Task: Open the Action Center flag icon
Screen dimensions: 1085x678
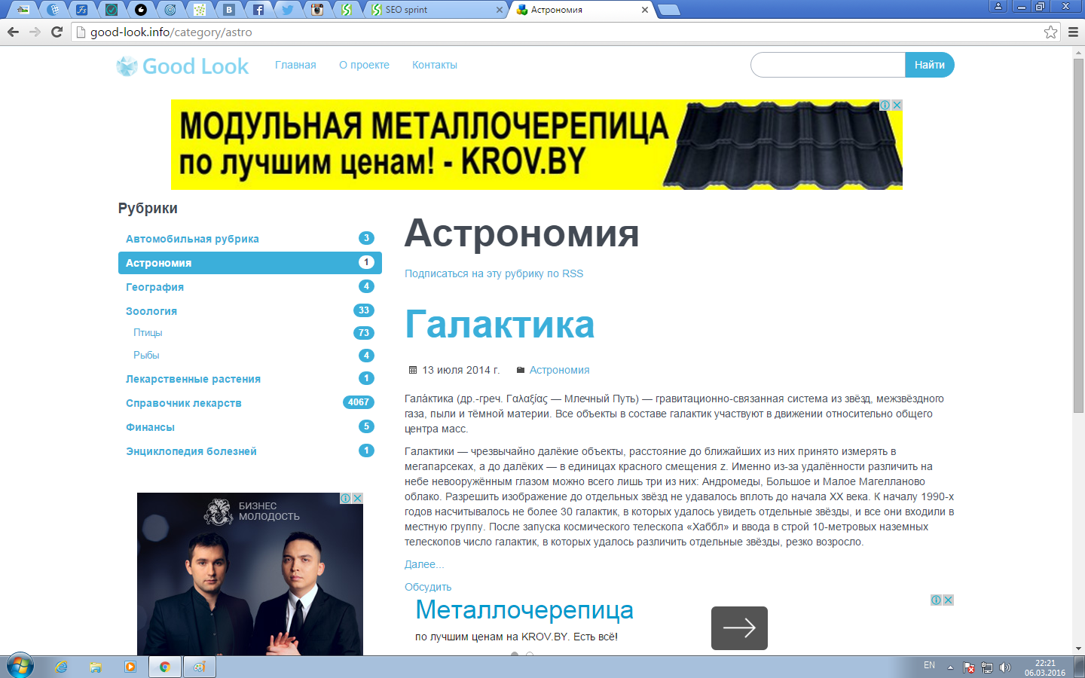Action: pyautogui.click(x=969, y=667)
